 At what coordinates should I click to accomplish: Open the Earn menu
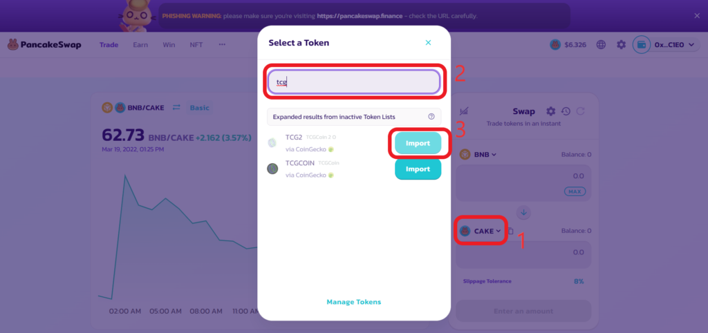[x=140, y=45]
